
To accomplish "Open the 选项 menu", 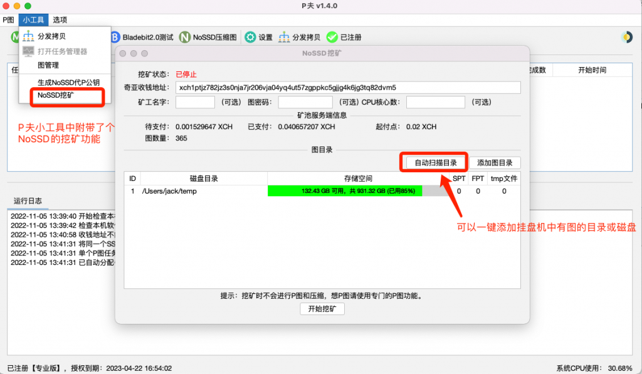I will 60,20.
